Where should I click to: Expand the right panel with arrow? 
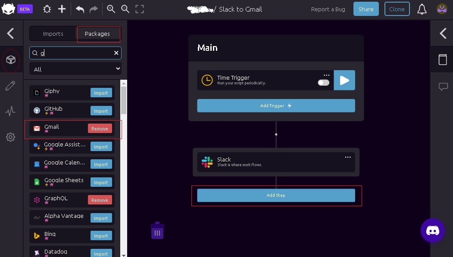pos(443,33)
